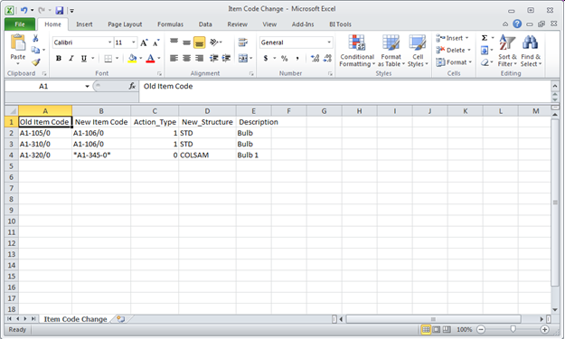Toggle Italic formatting
Viewport: 565px width, 339px height.
71,58
